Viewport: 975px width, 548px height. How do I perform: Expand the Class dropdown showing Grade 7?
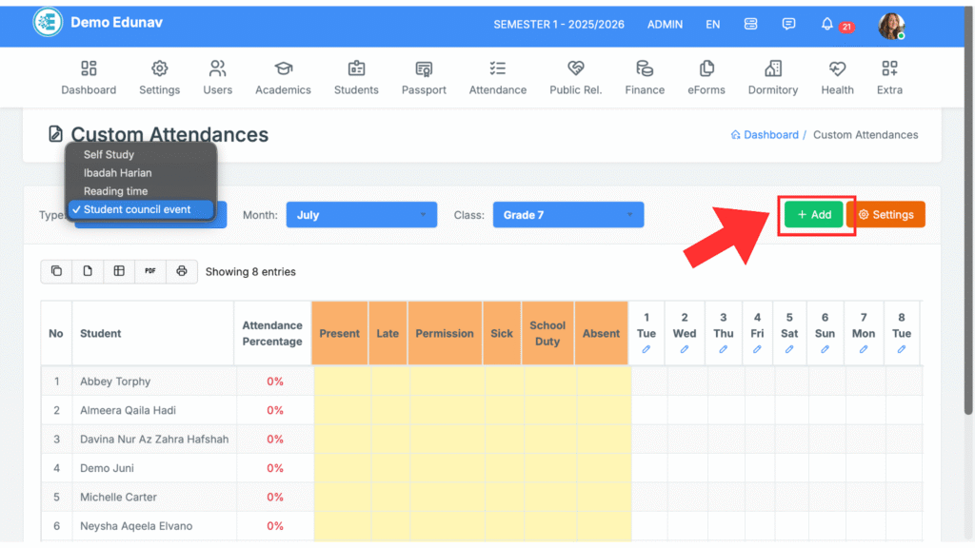coord(567,215)
